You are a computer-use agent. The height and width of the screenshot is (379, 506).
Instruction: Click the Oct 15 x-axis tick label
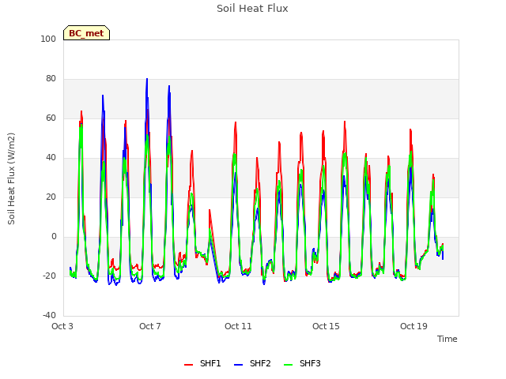[326, 326]
